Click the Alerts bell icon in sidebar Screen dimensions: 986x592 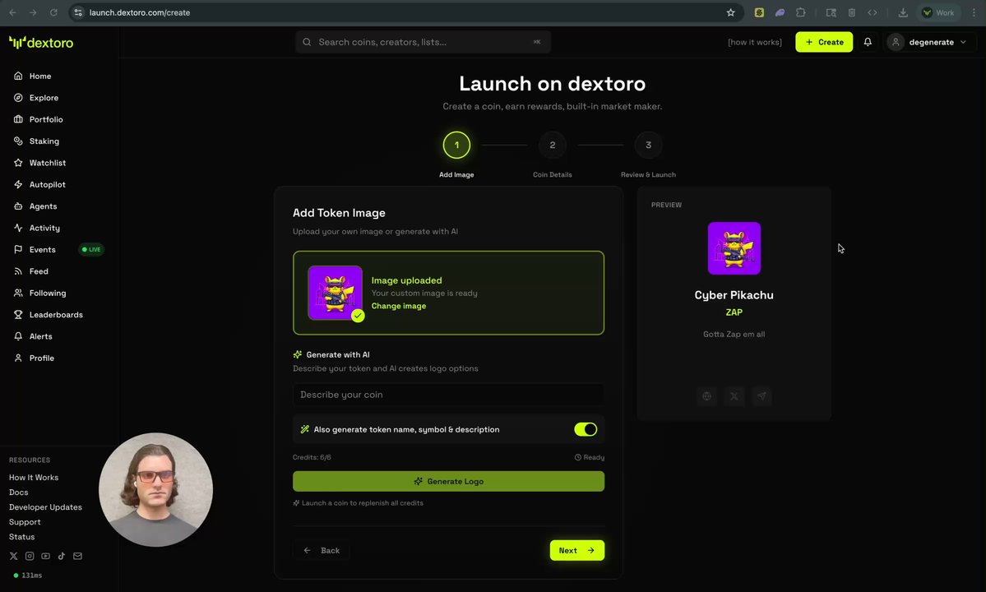coord(18,336)
